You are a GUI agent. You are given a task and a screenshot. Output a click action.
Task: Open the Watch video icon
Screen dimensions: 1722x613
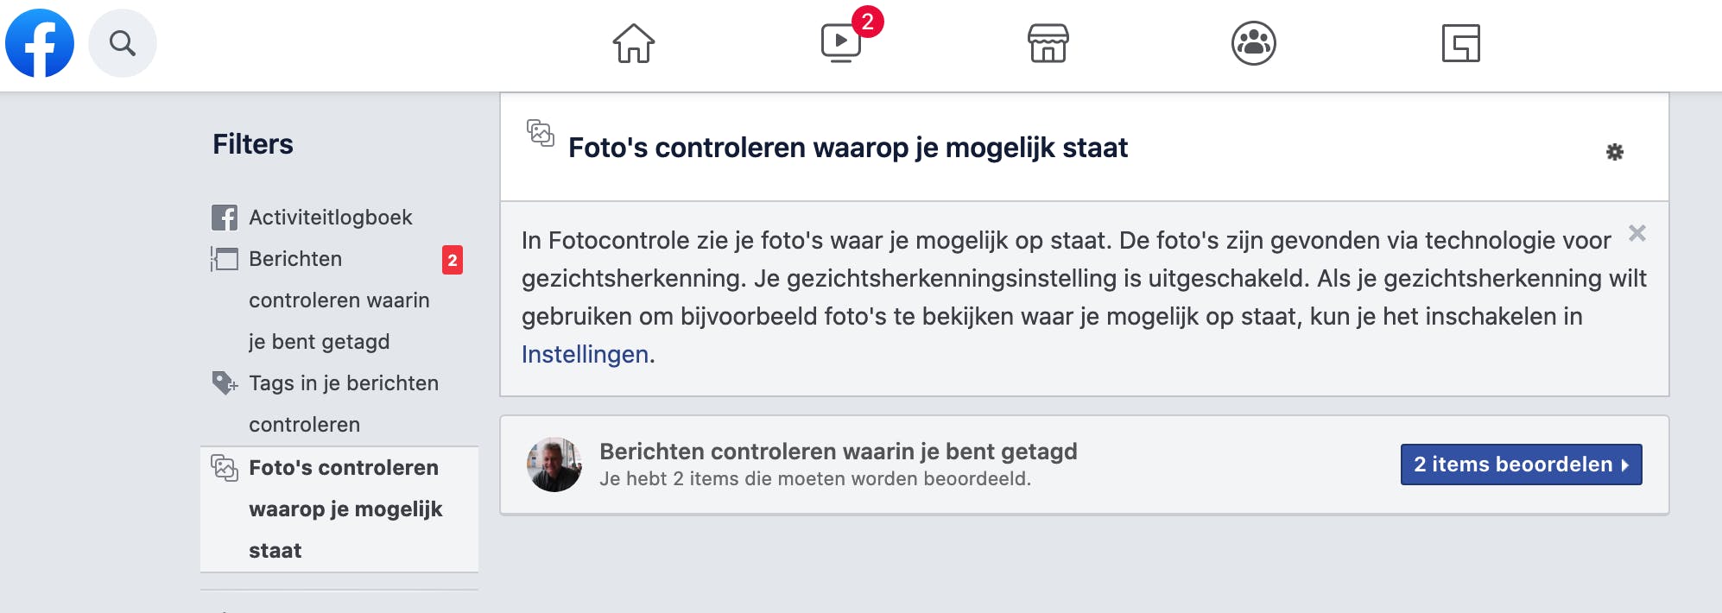tap(841, 43)
